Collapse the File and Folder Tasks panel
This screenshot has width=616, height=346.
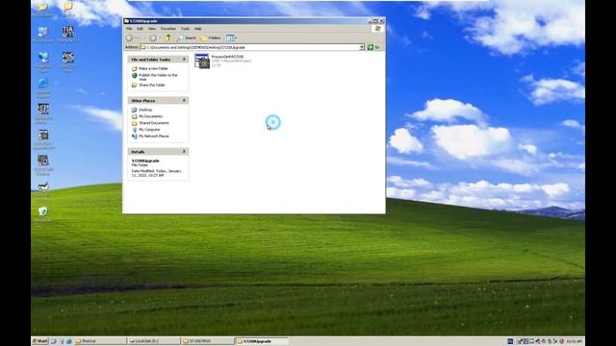pos(184,60)
